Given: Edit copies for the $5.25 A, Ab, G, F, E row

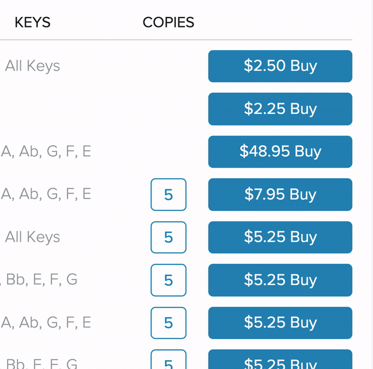Looking at the screenshot, I should tap(168, 323).
